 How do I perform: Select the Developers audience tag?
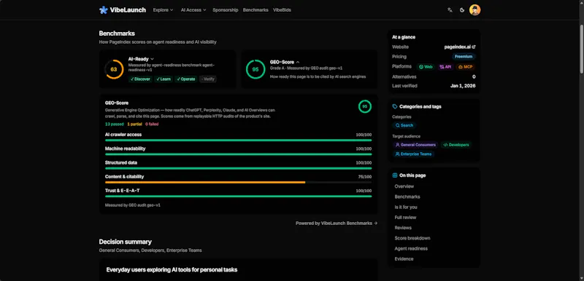click(x=456, y=145)
